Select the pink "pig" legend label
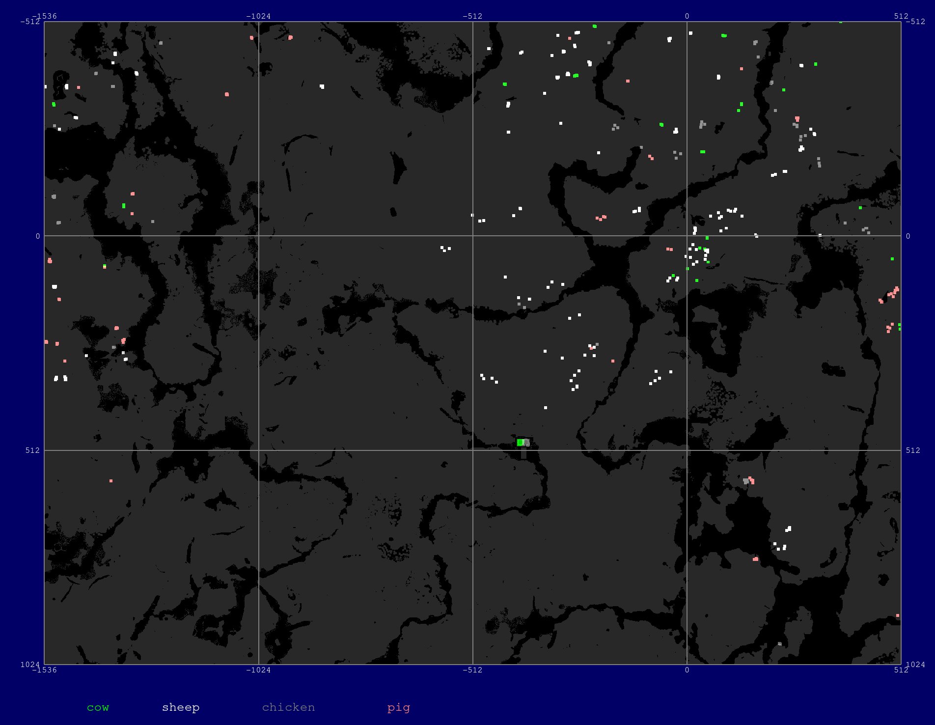 coord(398,707)
